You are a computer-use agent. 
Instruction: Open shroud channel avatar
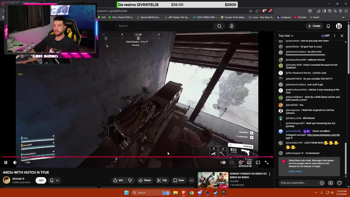coord(7,180)
